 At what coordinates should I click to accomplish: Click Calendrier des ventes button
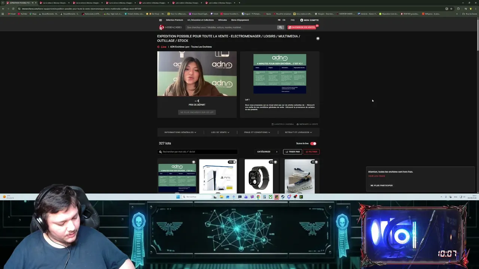pyautogui.click(x=302, y=27)
